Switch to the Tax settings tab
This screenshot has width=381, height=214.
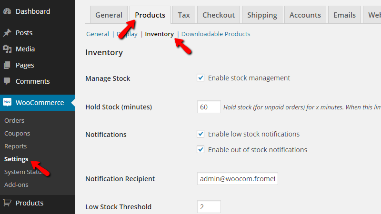(x=184, y=15)
